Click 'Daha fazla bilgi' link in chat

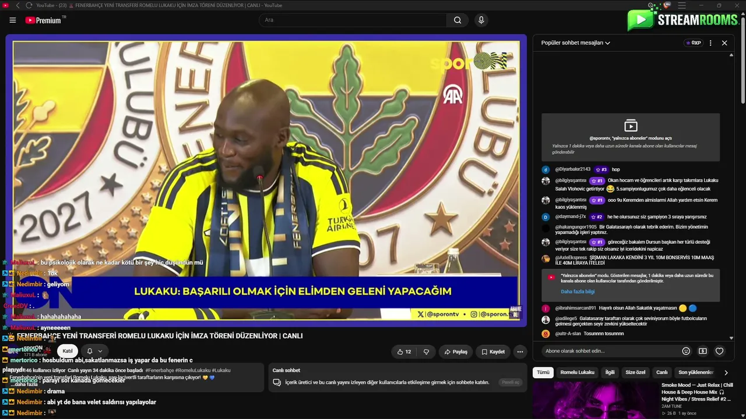(578, 292)
